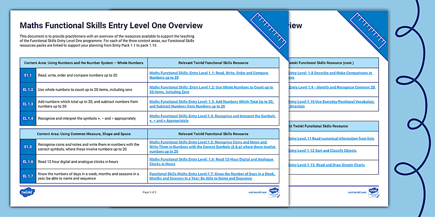Open the Entry Level 1.9 Common 2D shapes link
The height and width of the screenshot is (217, 435).
tap(332, 87)
